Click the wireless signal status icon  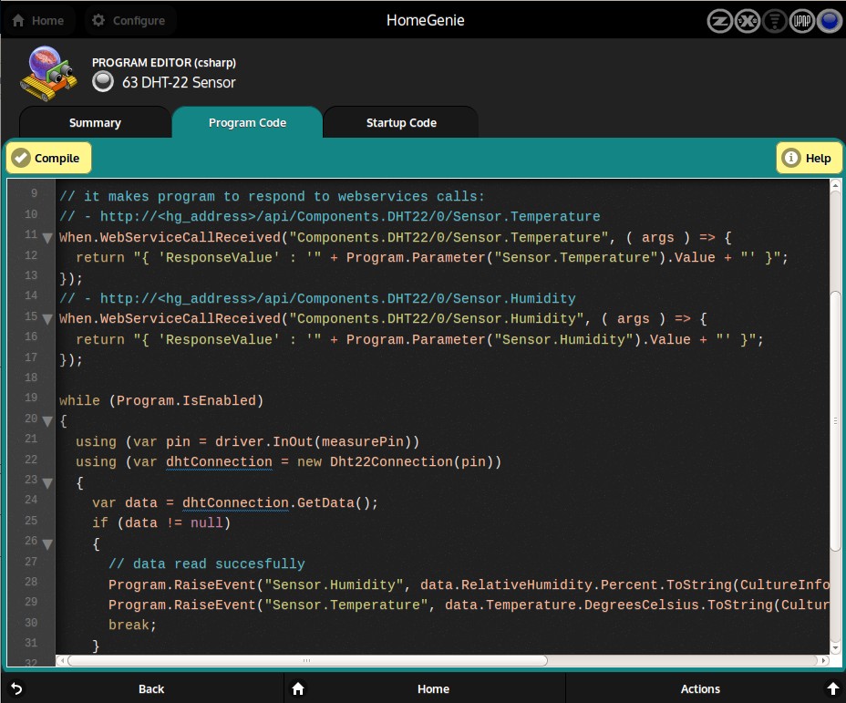775,21
